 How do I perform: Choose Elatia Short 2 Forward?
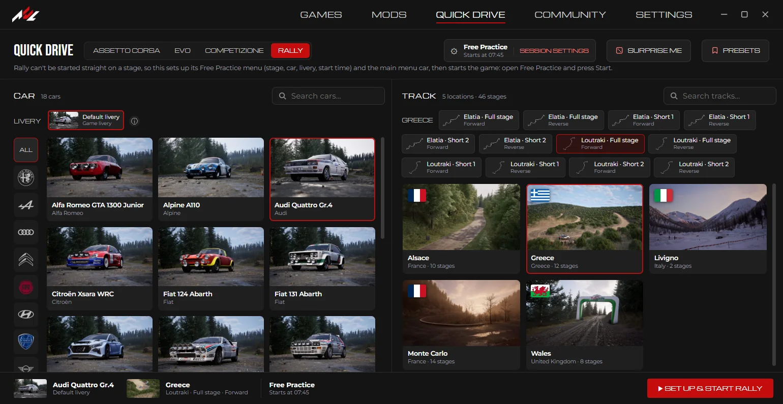pyautogui.click(x=438, y=144)
